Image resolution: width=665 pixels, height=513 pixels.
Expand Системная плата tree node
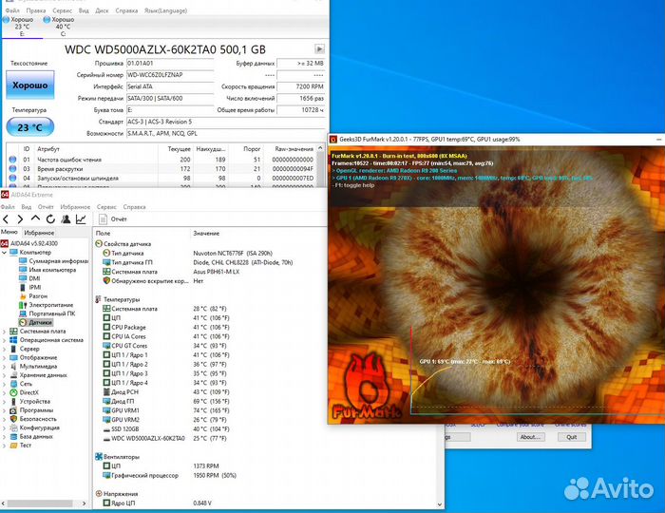pos(4,332)
